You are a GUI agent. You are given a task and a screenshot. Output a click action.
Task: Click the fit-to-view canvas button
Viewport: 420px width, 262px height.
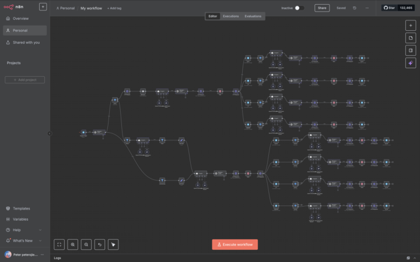59,245
